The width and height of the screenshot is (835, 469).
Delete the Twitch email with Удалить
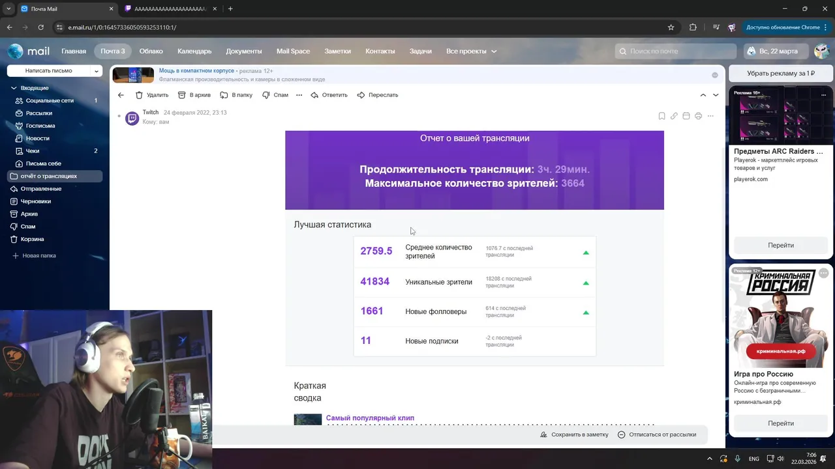pyautogui.click(x=151, y=95)
